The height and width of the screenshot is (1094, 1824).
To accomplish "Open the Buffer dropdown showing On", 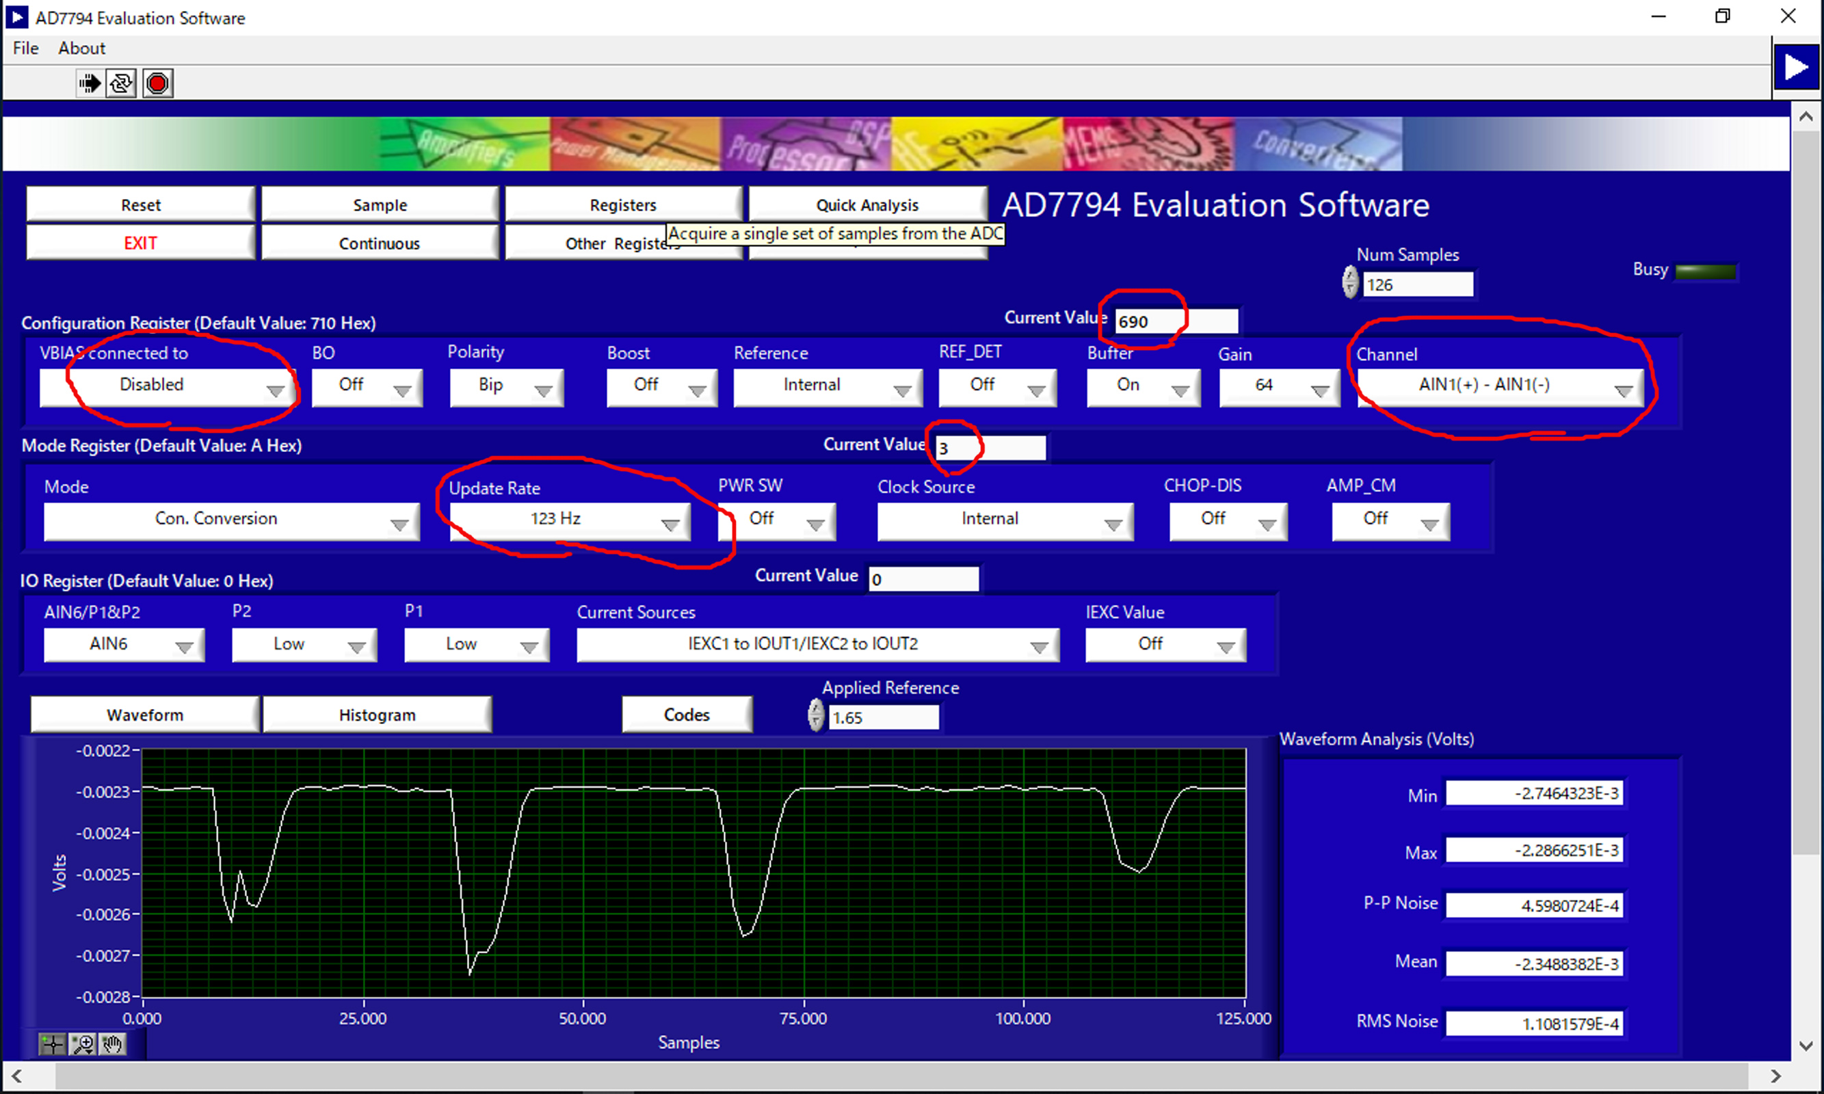I will [x=1144, y=386].
